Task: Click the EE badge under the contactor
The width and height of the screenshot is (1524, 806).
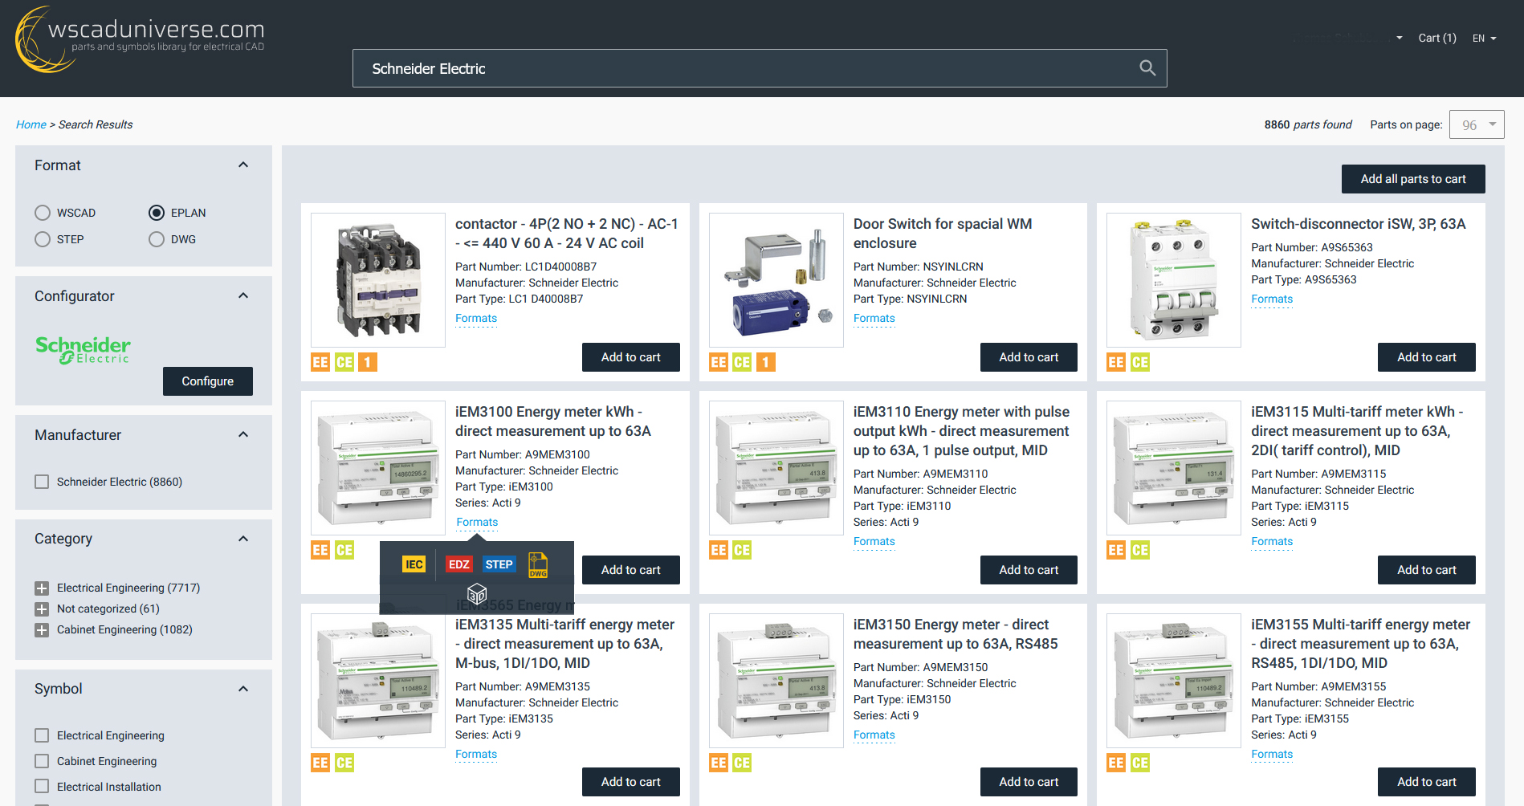Action: [320, 362]
